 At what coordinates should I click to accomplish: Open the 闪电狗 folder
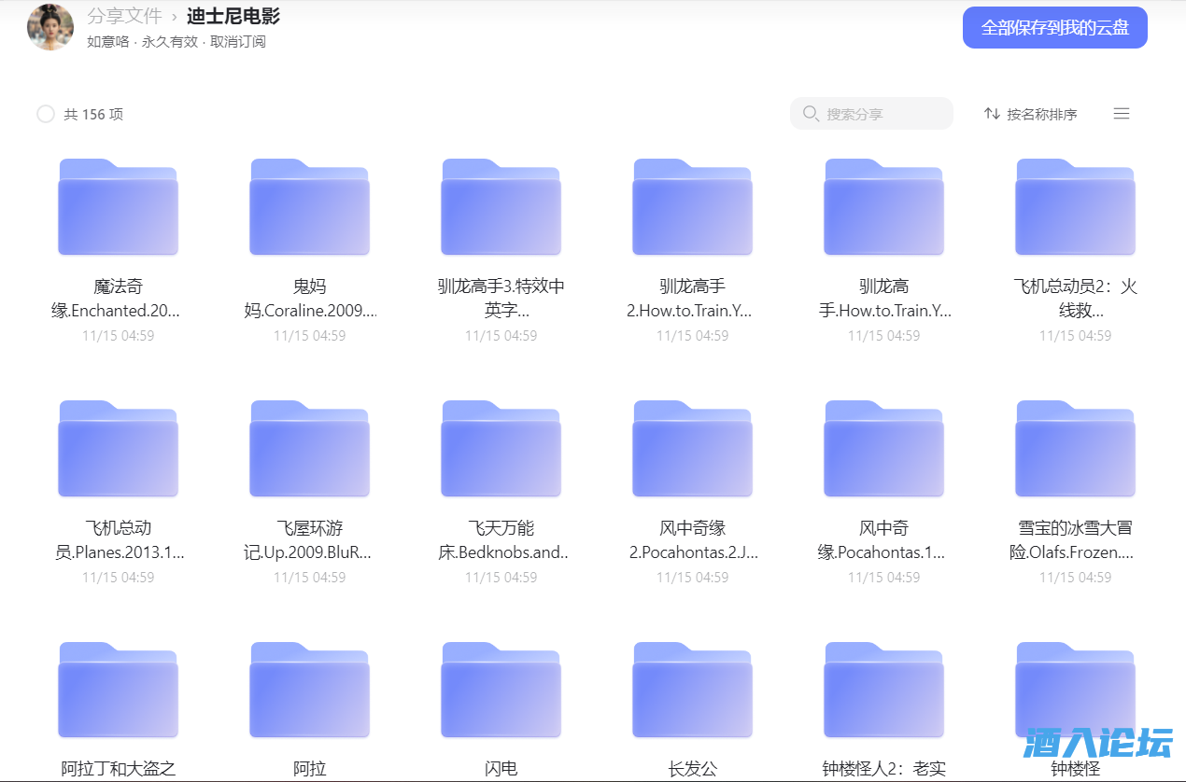[x=501, y=689]
